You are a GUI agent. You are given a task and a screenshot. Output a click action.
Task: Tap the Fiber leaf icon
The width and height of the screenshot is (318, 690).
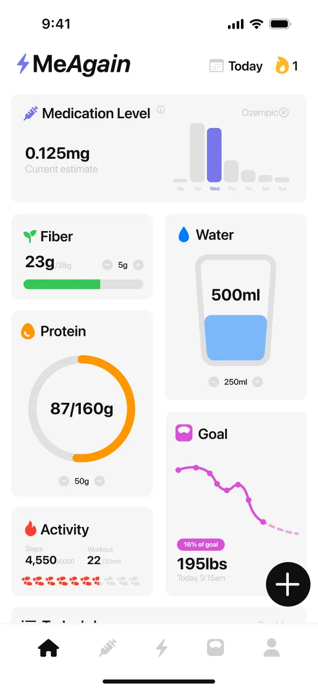click(29, 235)
